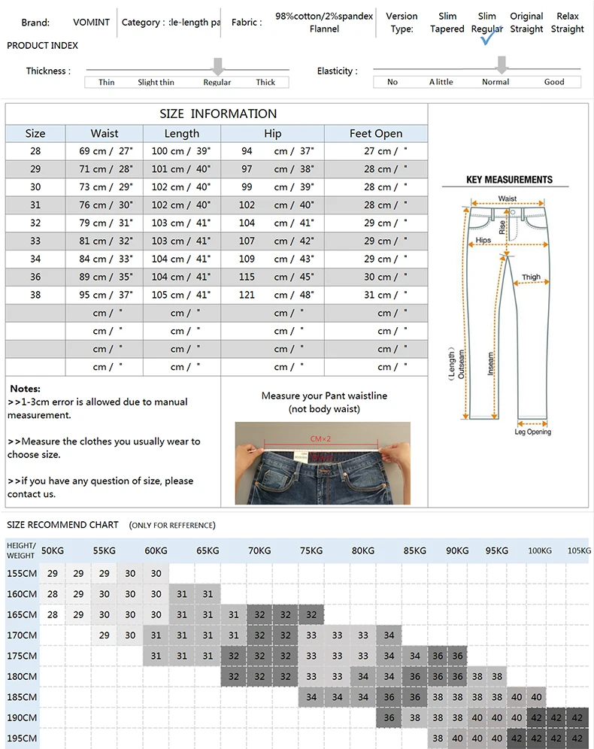Select the Slim Tapered version type
This screenshot has height=749, width=594.
pos(447,23)
